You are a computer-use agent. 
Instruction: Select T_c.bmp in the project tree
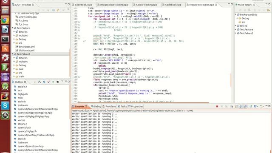tap(23, 24)
